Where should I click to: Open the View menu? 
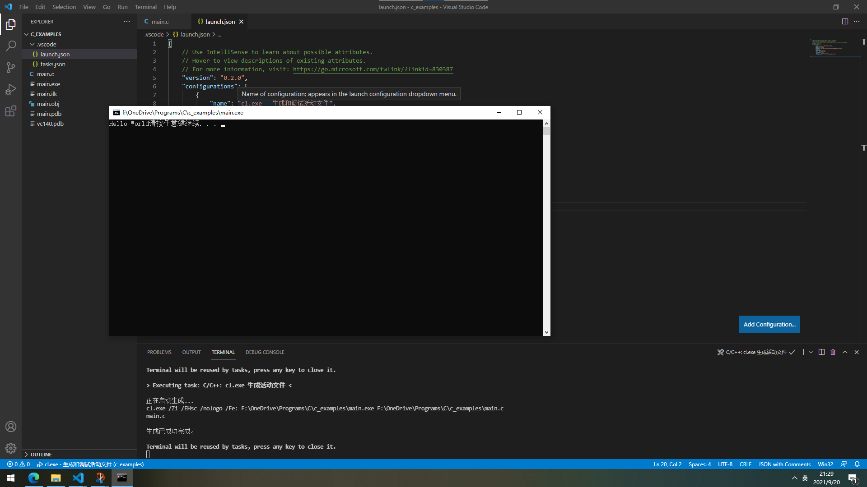(89, 7)
